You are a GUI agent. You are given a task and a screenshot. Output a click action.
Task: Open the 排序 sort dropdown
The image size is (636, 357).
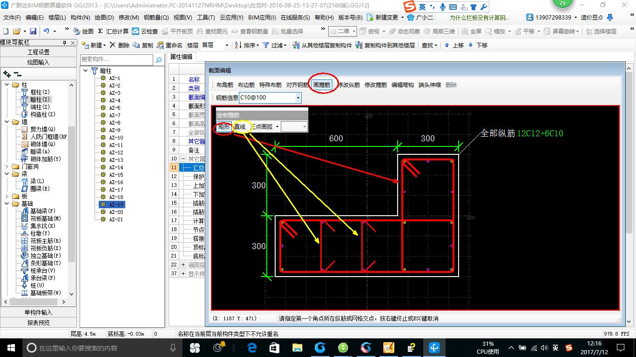tap(246, 45)
